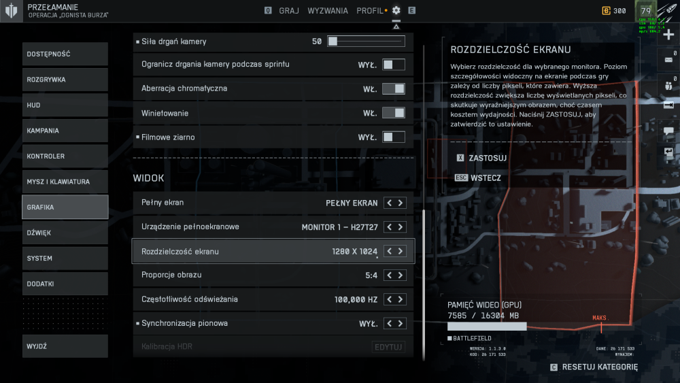
Task: Select next Proporcje obrazu ratio
Action: coord(401,275)
